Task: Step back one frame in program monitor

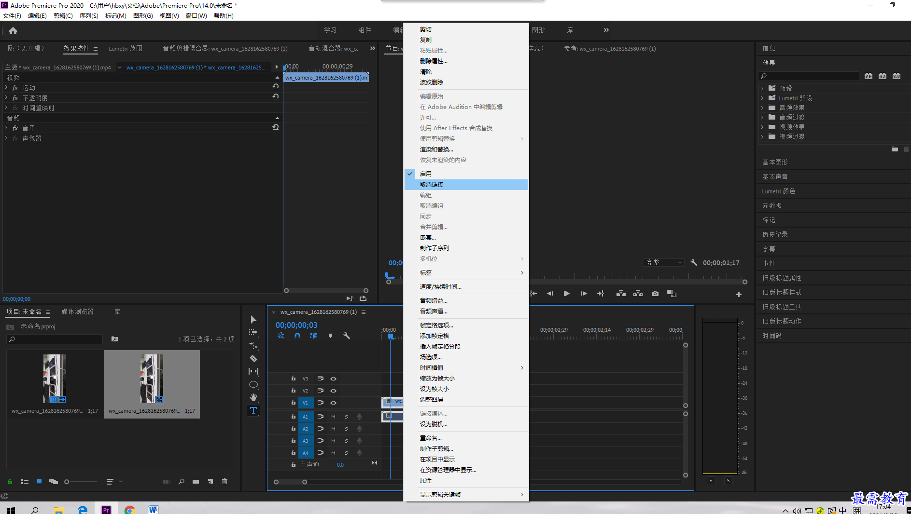Action: click(x=550, y=293)
